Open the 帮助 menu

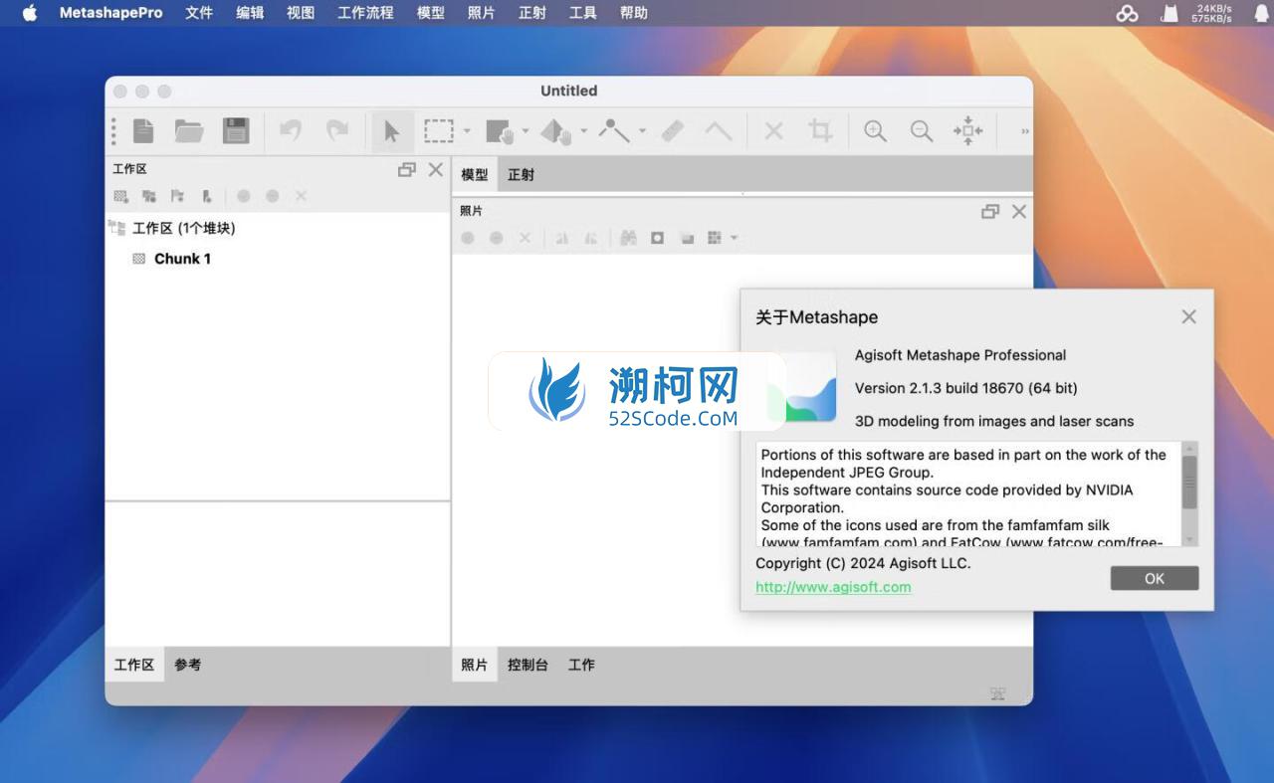click(633, 13)
